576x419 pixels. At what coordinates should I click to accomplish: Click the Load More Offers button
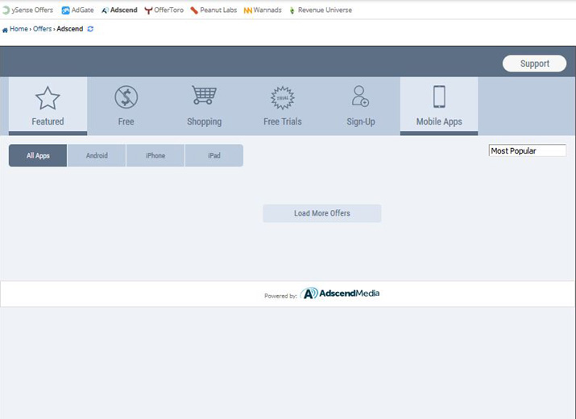321,213
